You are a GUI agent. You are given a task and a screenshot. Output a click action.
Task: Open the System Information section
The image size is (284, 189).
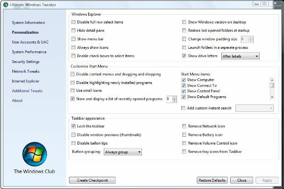pos(28,22)
